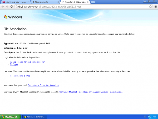The height and width of the screenshot is (119, 158).
Task: Open the BitZipper link
Action: [14, 65]
